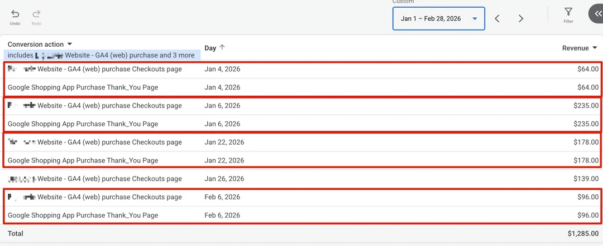Select Jan 4 Google Shopping App Purchase row name
The image size is (603, 246).
pos(83,87)
